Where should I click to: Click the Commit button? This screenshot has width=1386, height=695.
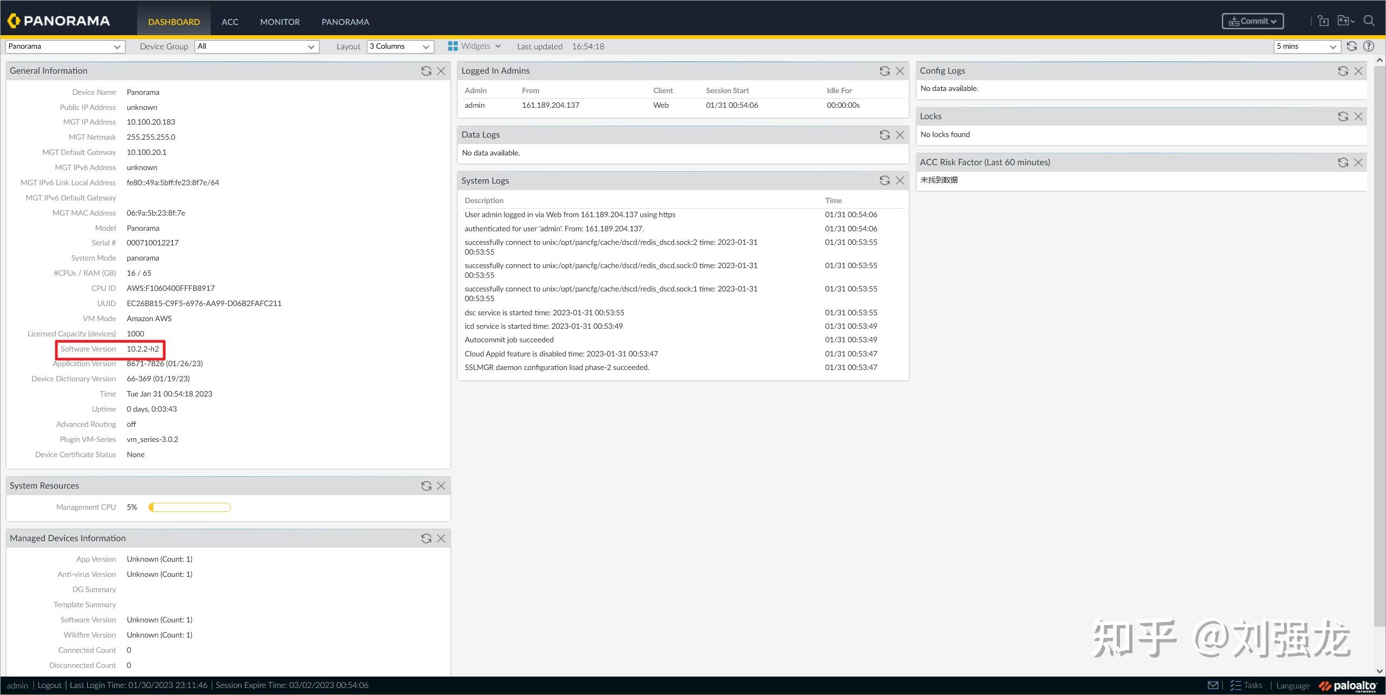coord(1252,21)
